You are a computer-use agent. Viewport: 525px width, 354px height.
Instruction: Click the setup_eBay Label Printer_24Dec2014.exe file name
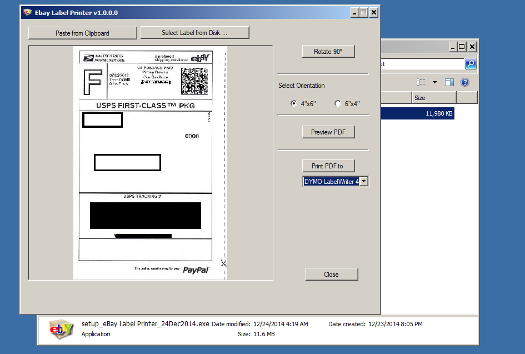pyautogui.click(x=146, y=324)
